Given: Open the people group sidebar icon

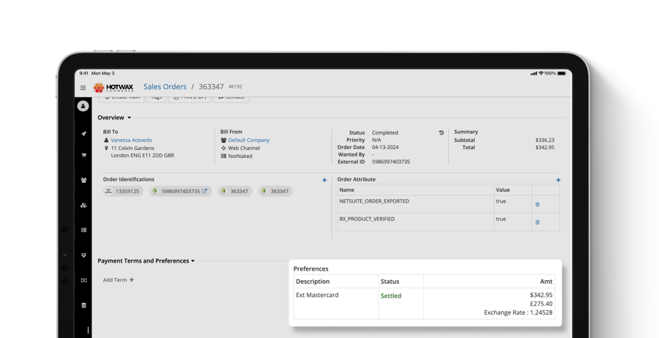Looking at the screenshot, I should coord(83,180).
